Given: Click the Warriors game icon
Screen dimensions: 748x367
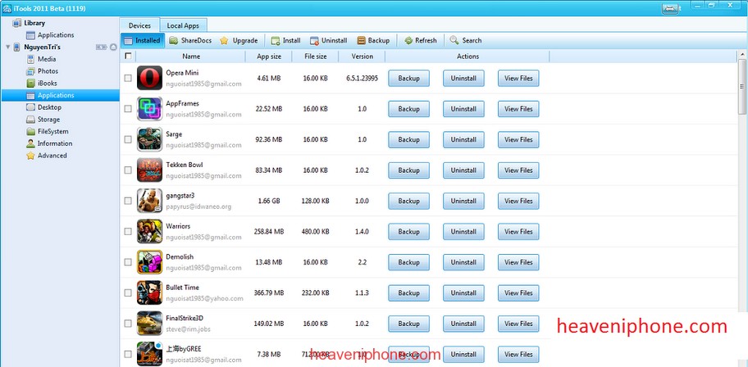Looking at the screenshot, I should pos(149,231).
